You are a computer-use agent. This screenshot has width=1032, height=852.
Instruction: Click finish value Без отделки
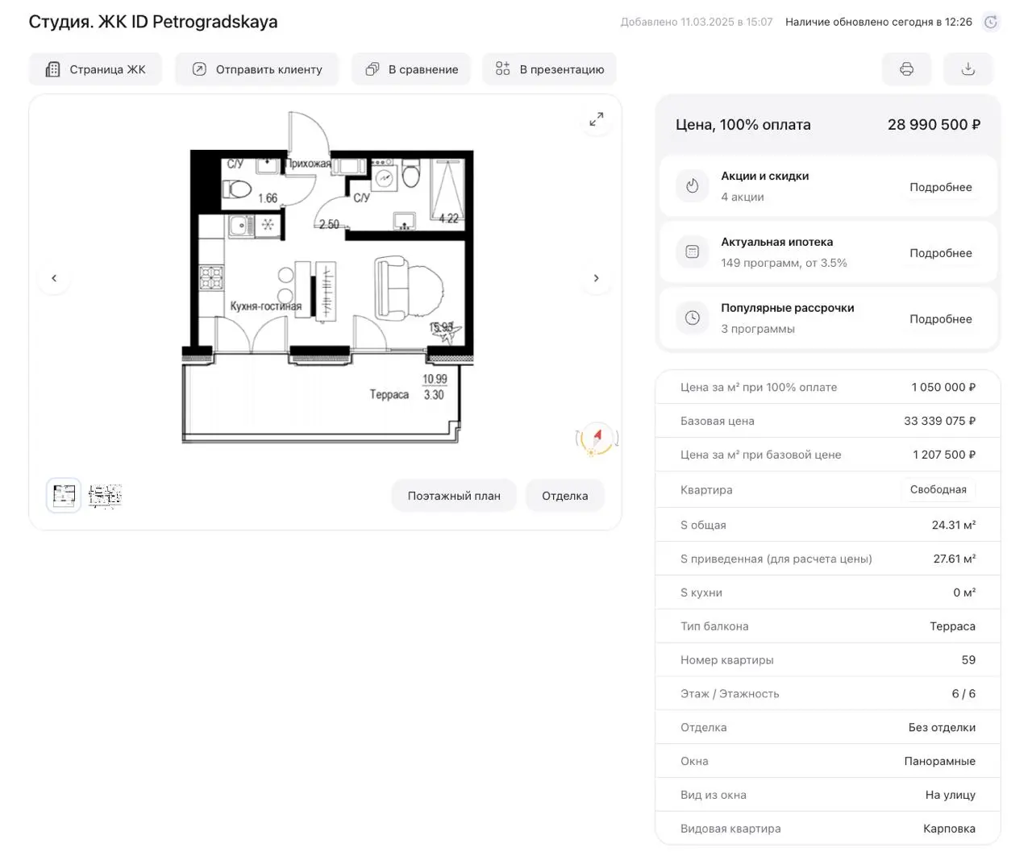pyautogui.click(x=942, y=728)
